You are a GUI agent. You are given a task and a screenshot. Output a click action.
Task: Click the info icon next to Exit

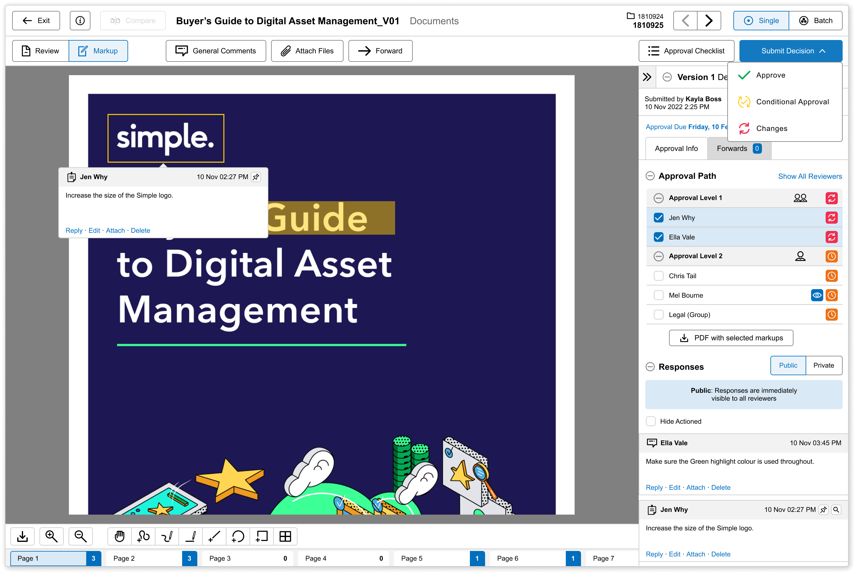80,21
